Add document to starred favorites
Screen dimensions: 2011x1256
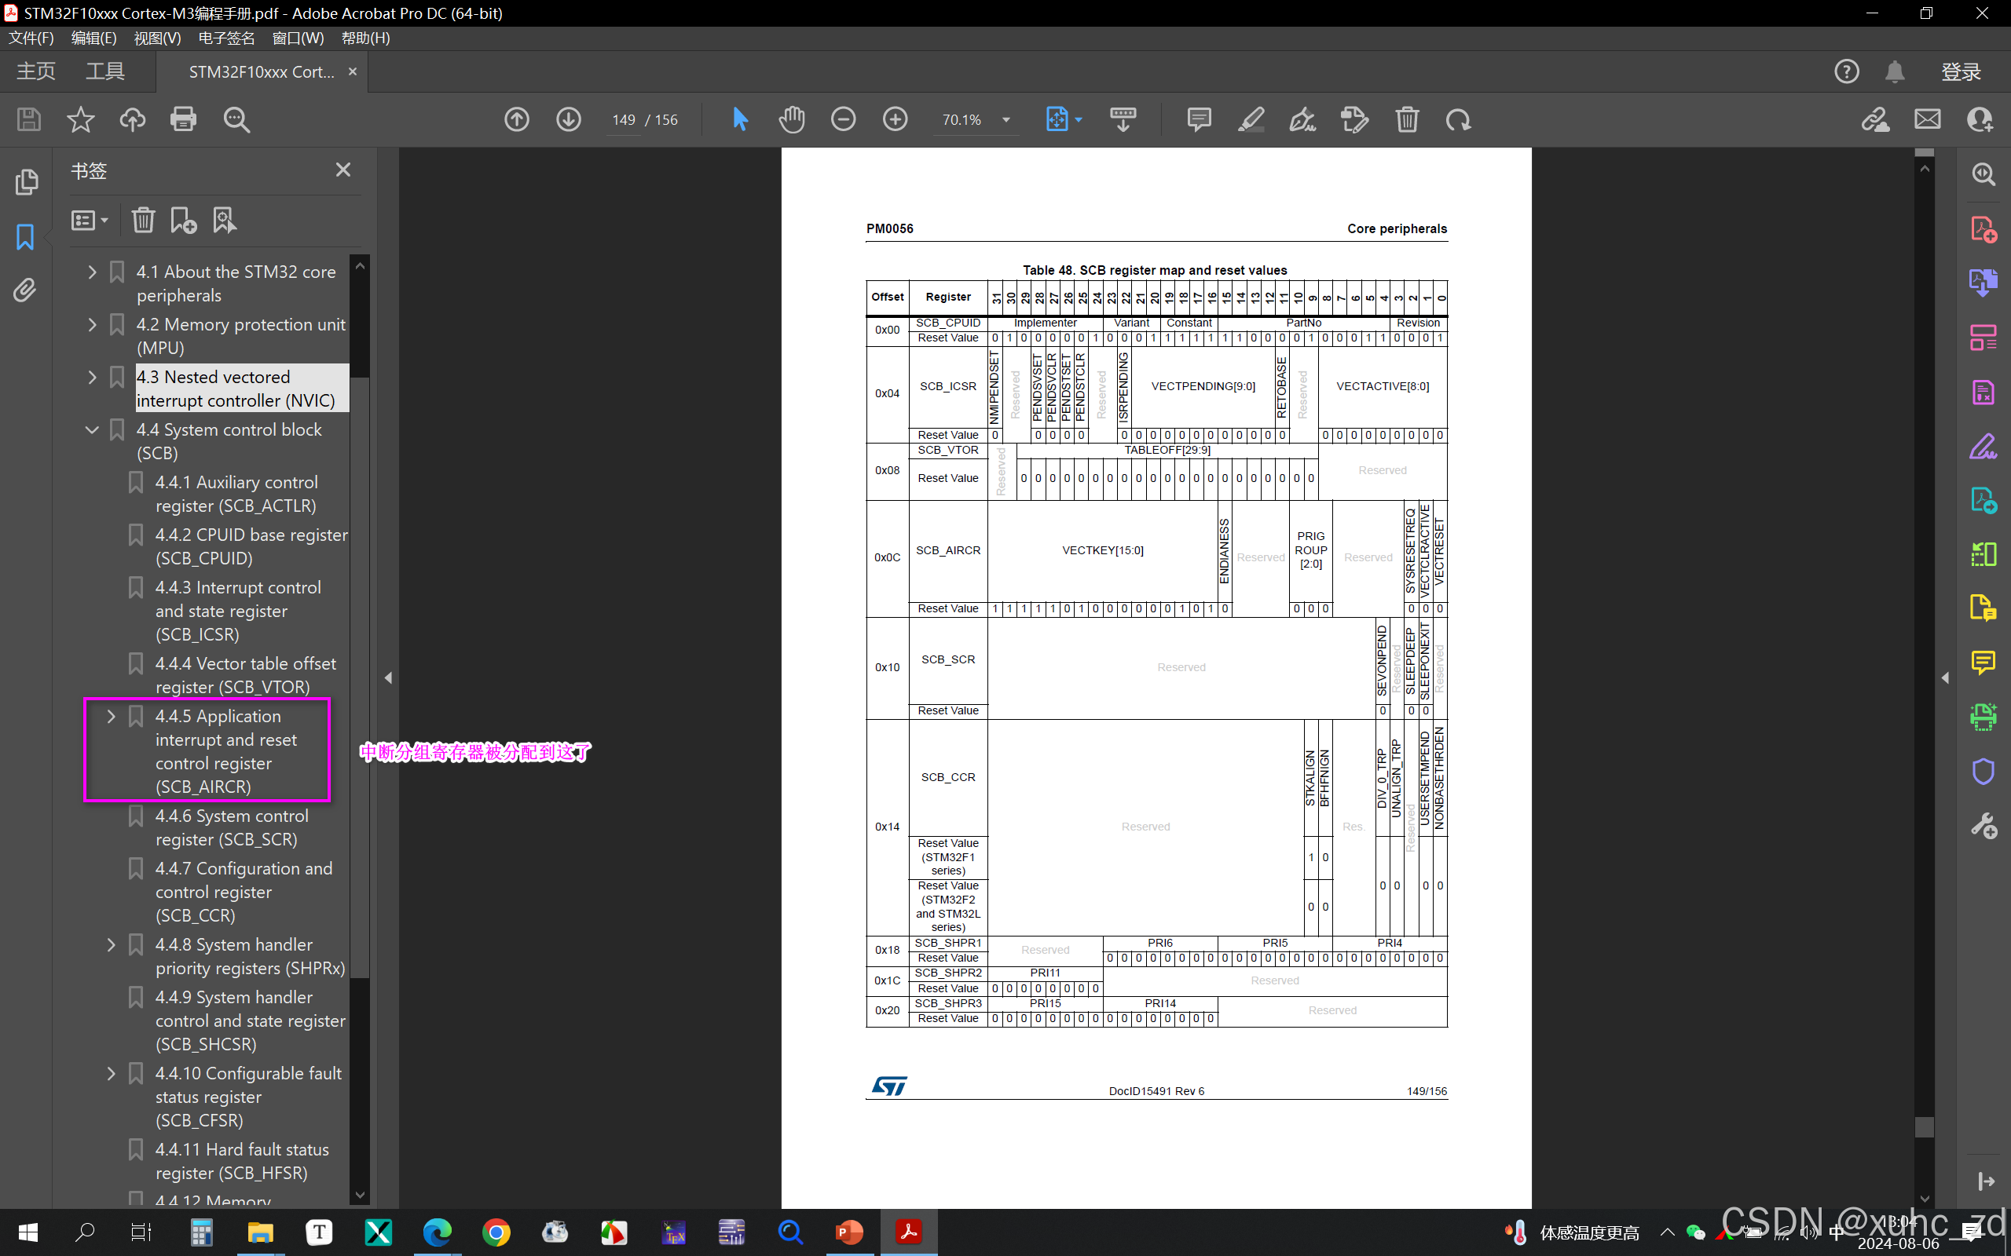click(x=81, y=119)
